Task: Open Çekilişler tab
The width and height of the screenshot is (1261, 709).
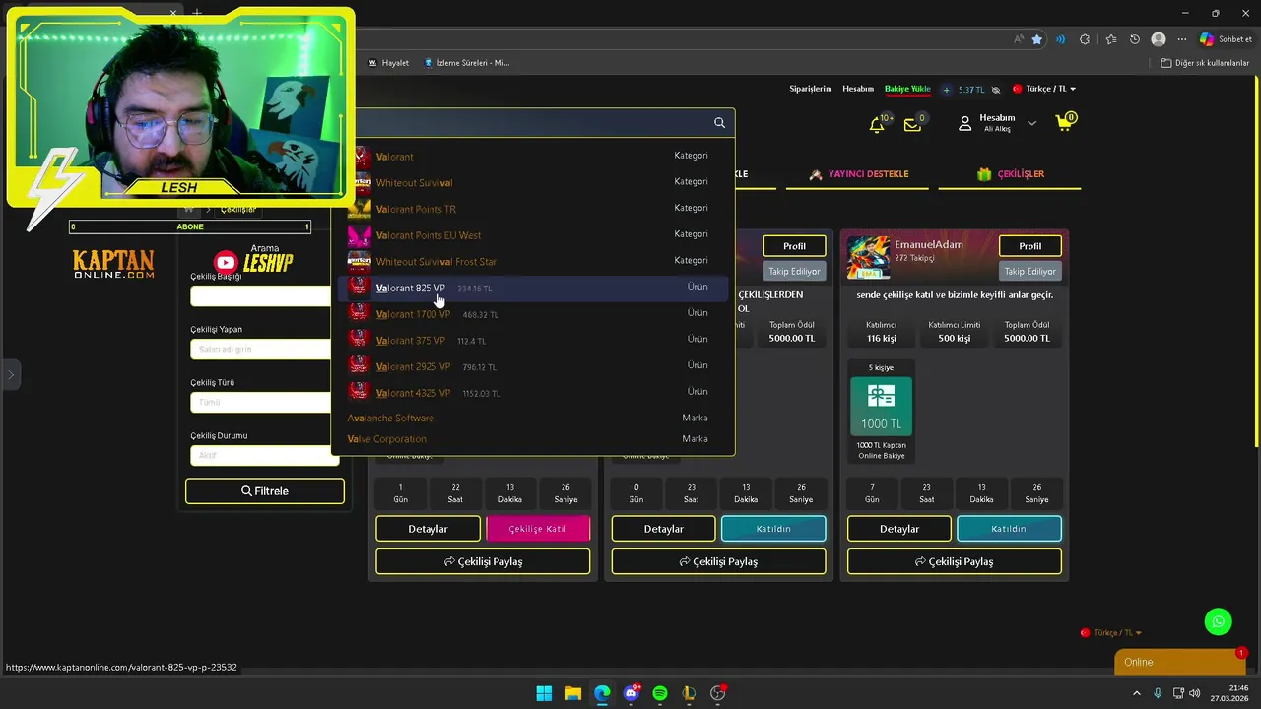Action: coord(1010,174)
